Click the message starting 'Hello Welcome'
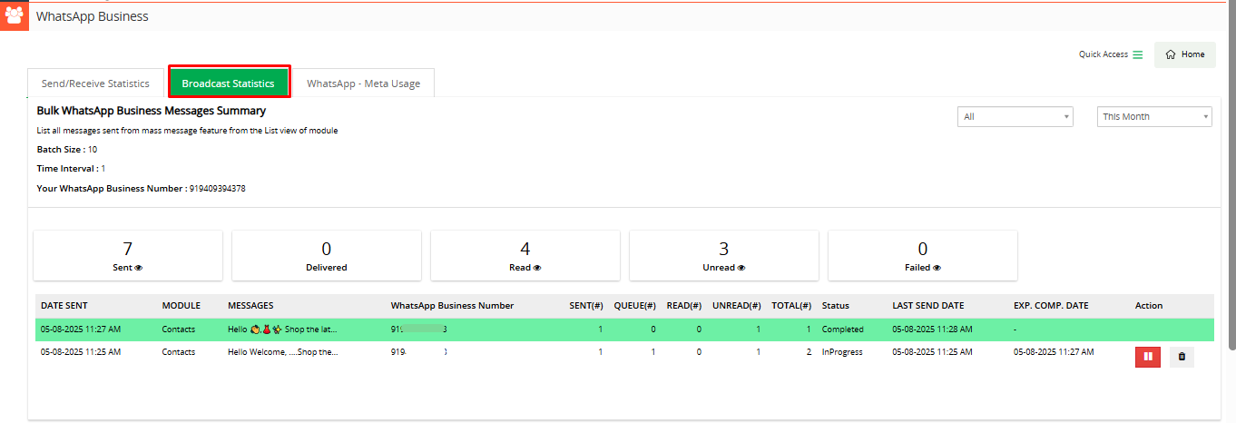The width and height of the screenshot is (1236, 423). 283,352
